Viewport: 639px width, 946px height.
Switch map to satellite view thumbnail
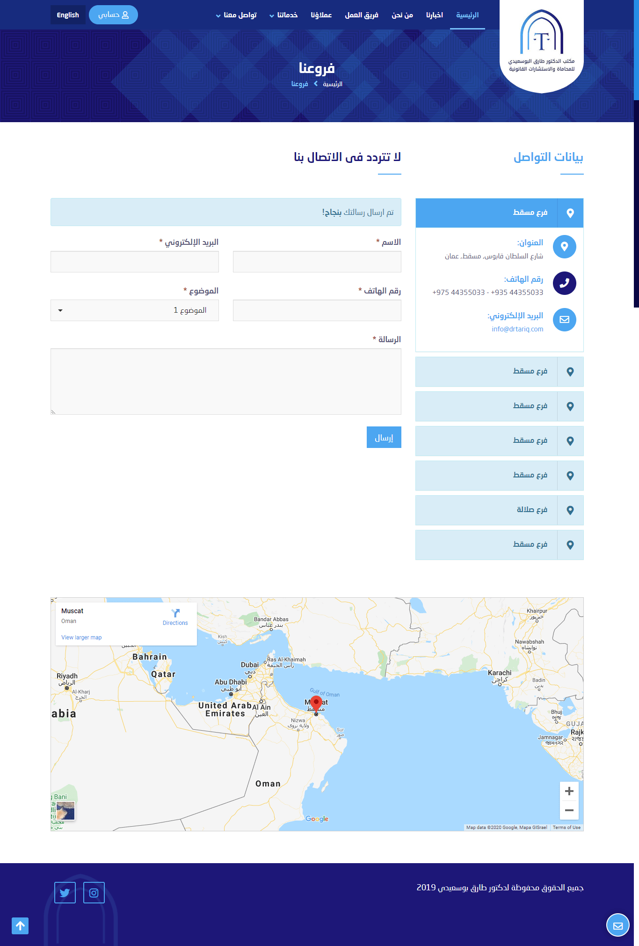(x=65, y=810)
